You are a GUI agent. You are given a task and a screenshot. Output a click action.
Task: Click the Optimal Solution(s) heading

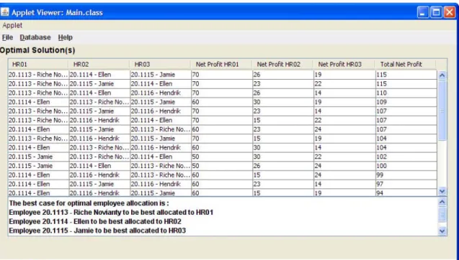coord(37,50)
